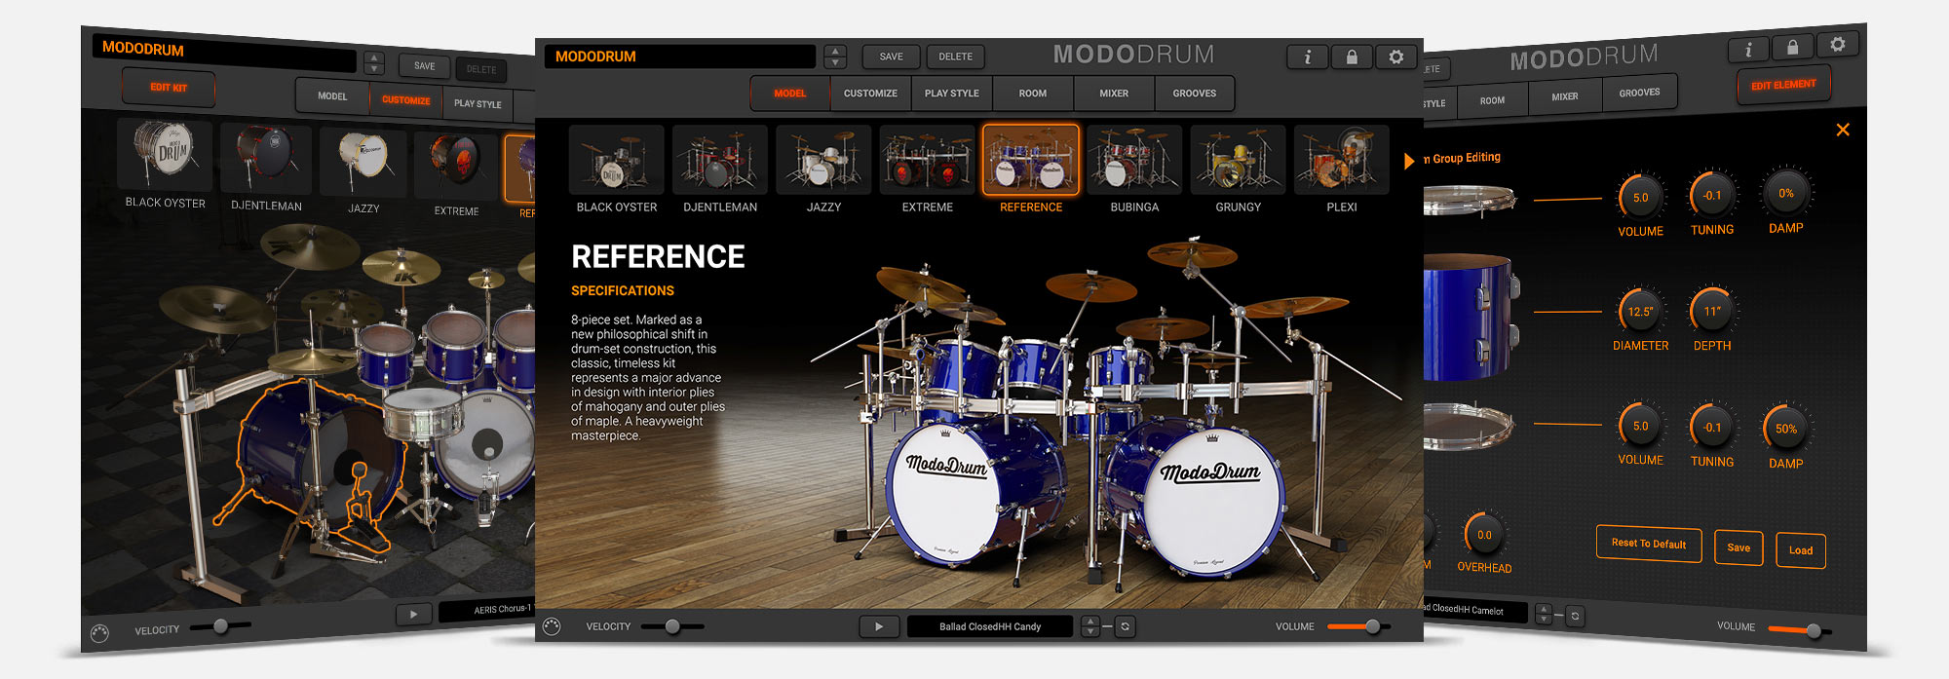1949x679 pixels.
Task: Open MODEL tab in left window
Action: (x=332, y=96)
